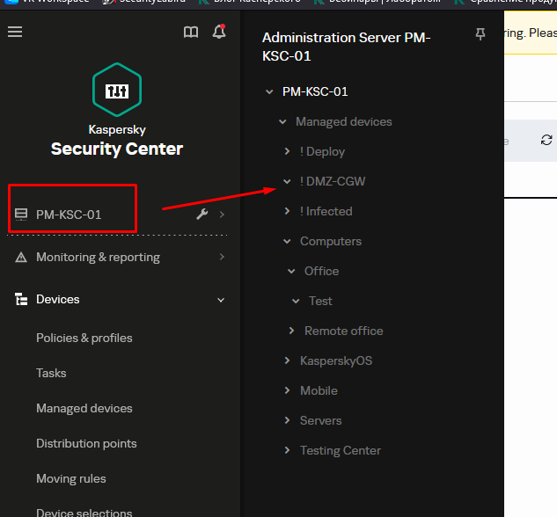
Task: Click the refresh icon in the page toolbar
Action: [546, 140]
